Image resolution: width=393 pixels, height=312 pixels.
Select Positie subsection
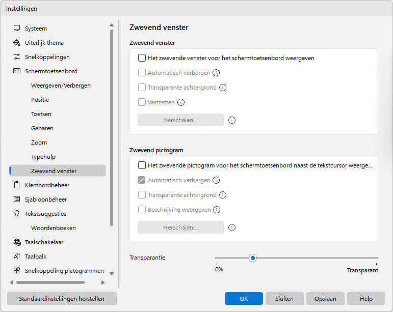(x=58, y=100)
